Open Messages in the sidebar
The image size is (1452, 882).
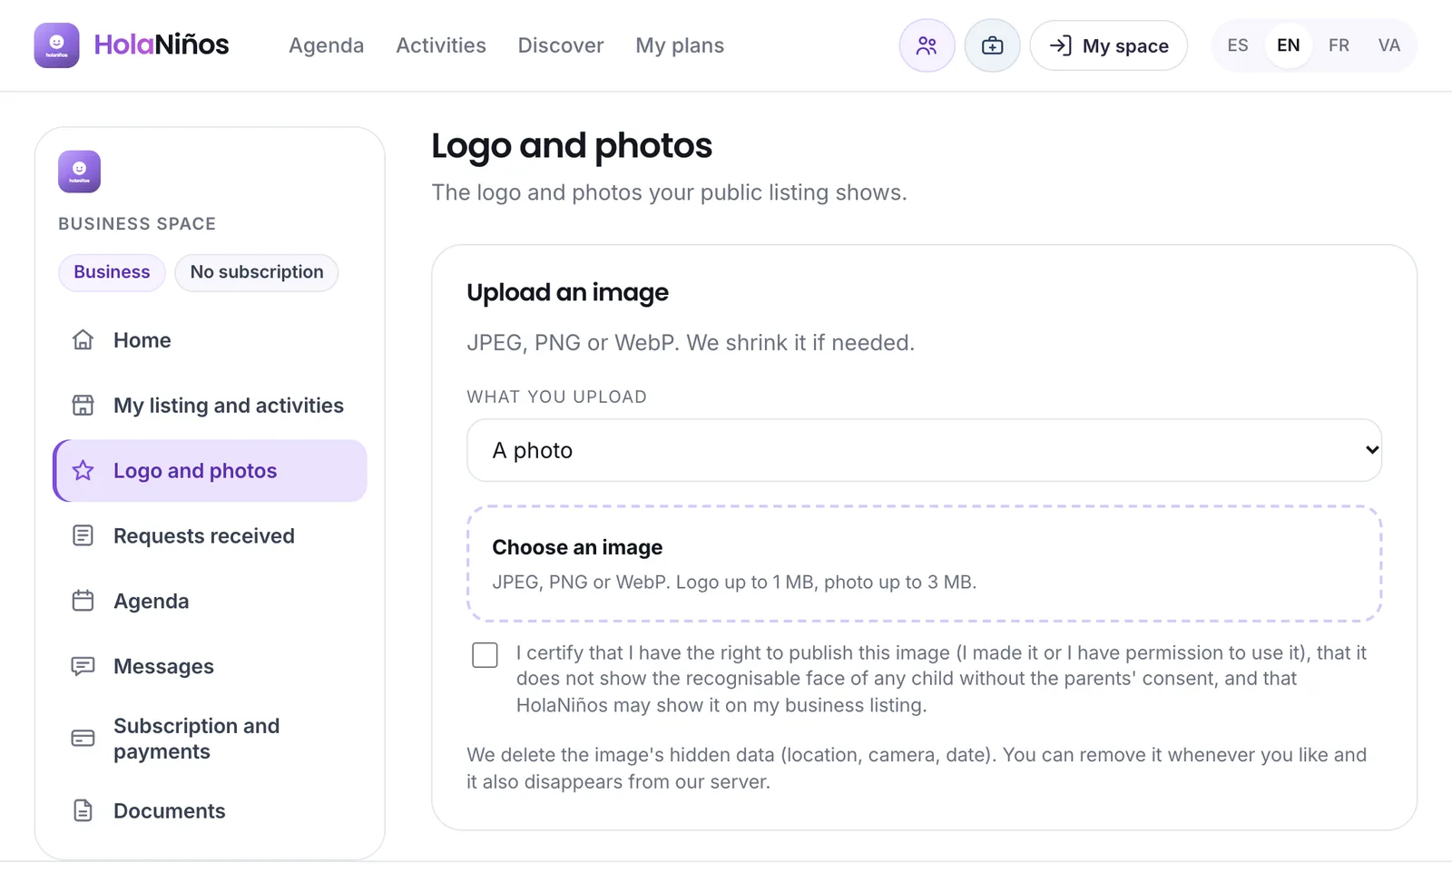211,667
